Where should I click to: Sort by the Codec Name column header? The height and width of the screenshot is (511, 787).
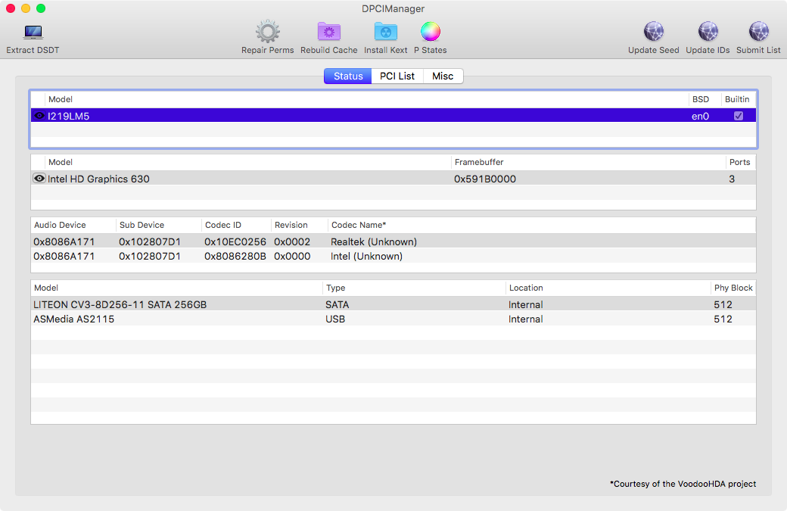[x=359, y=225]
